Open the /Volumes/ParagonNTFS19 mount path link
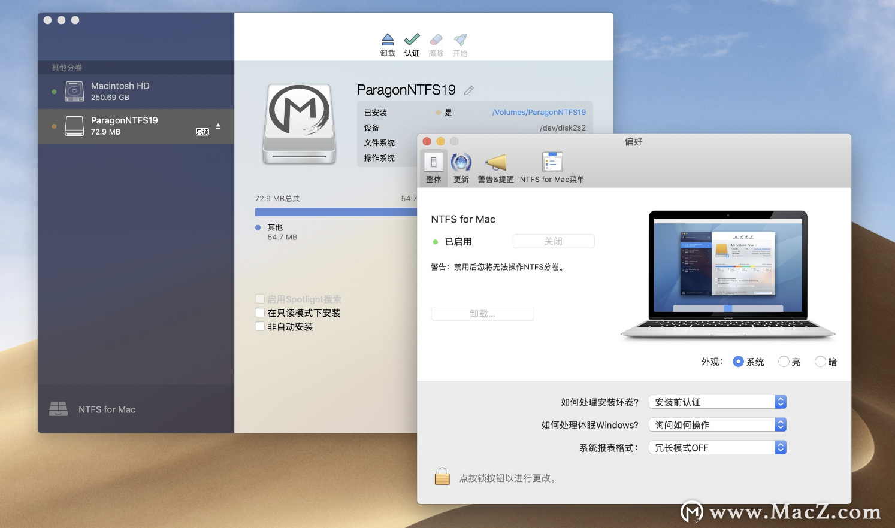Image resolution: width=895 pixels, height=528 pixels. click(539, 112)
